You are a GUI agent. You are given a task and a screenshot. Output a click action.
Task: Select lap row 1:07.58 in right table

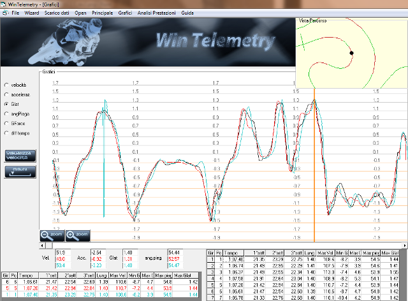(303, 278)
